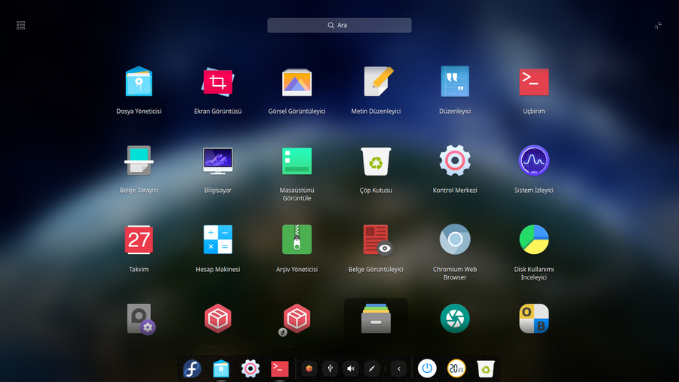This screenshot has width=679, height=382.
Task: Open Kontrol Merkezi in the launcher grid
Action: coord(455,160)
